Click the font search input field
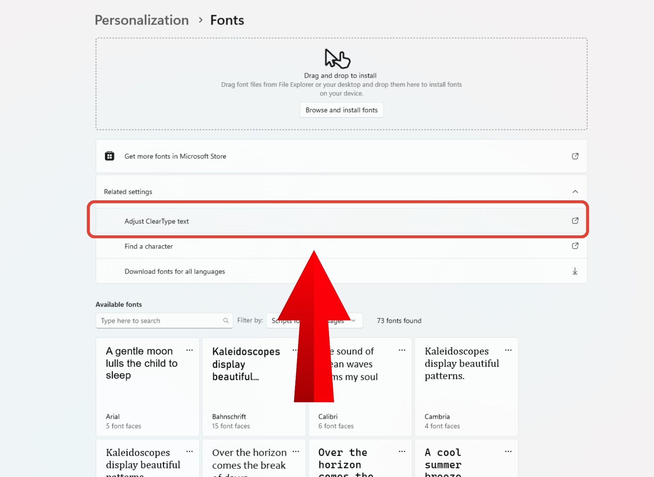 160,321
